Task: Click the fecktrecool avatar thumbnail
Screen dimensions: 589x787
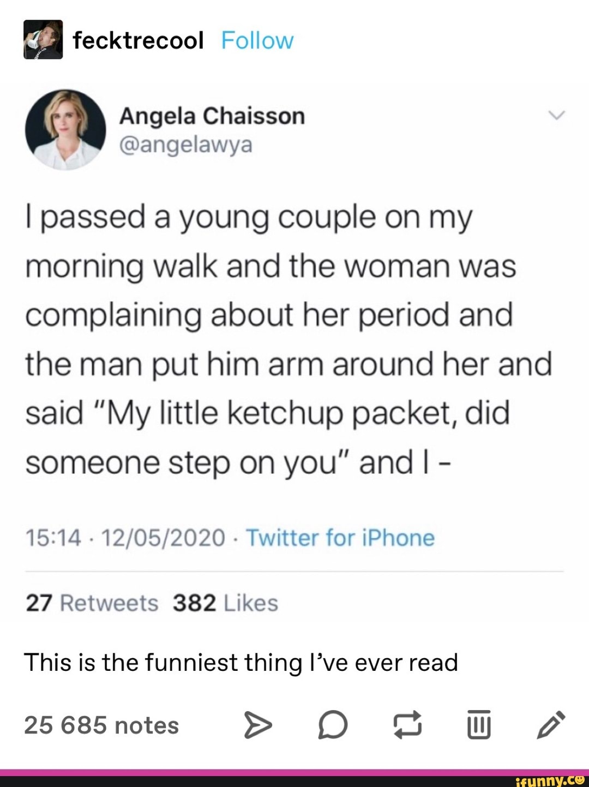Action: pyautogui.click(x=43, y=40)
